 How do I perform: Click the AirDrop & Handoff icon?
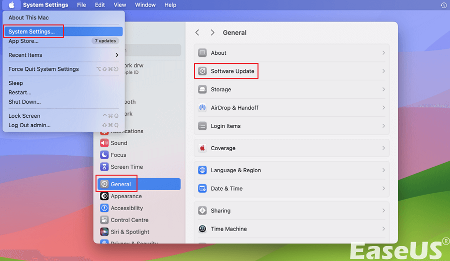tap(202, 108)
